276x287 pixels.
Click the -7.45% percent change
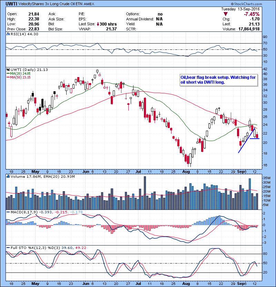252,14
